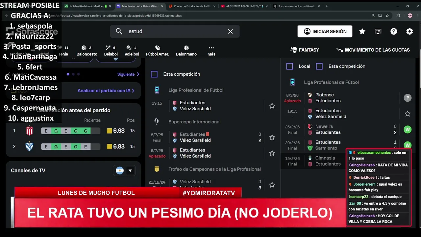Open the browser three-dot menu
The image size is (421, 237).
coord(417,15)
